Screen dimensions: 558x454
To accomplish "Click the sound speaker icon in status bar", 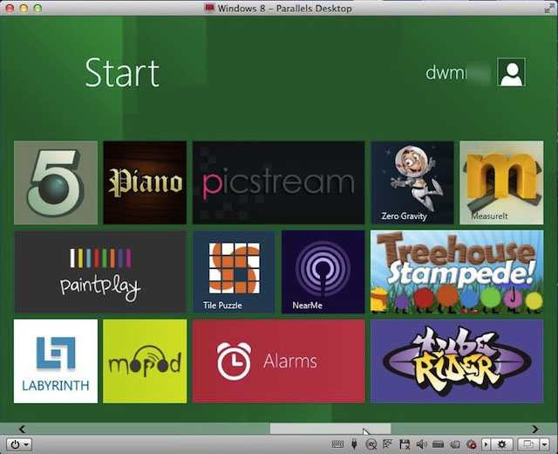I will [x=421, y=444].
